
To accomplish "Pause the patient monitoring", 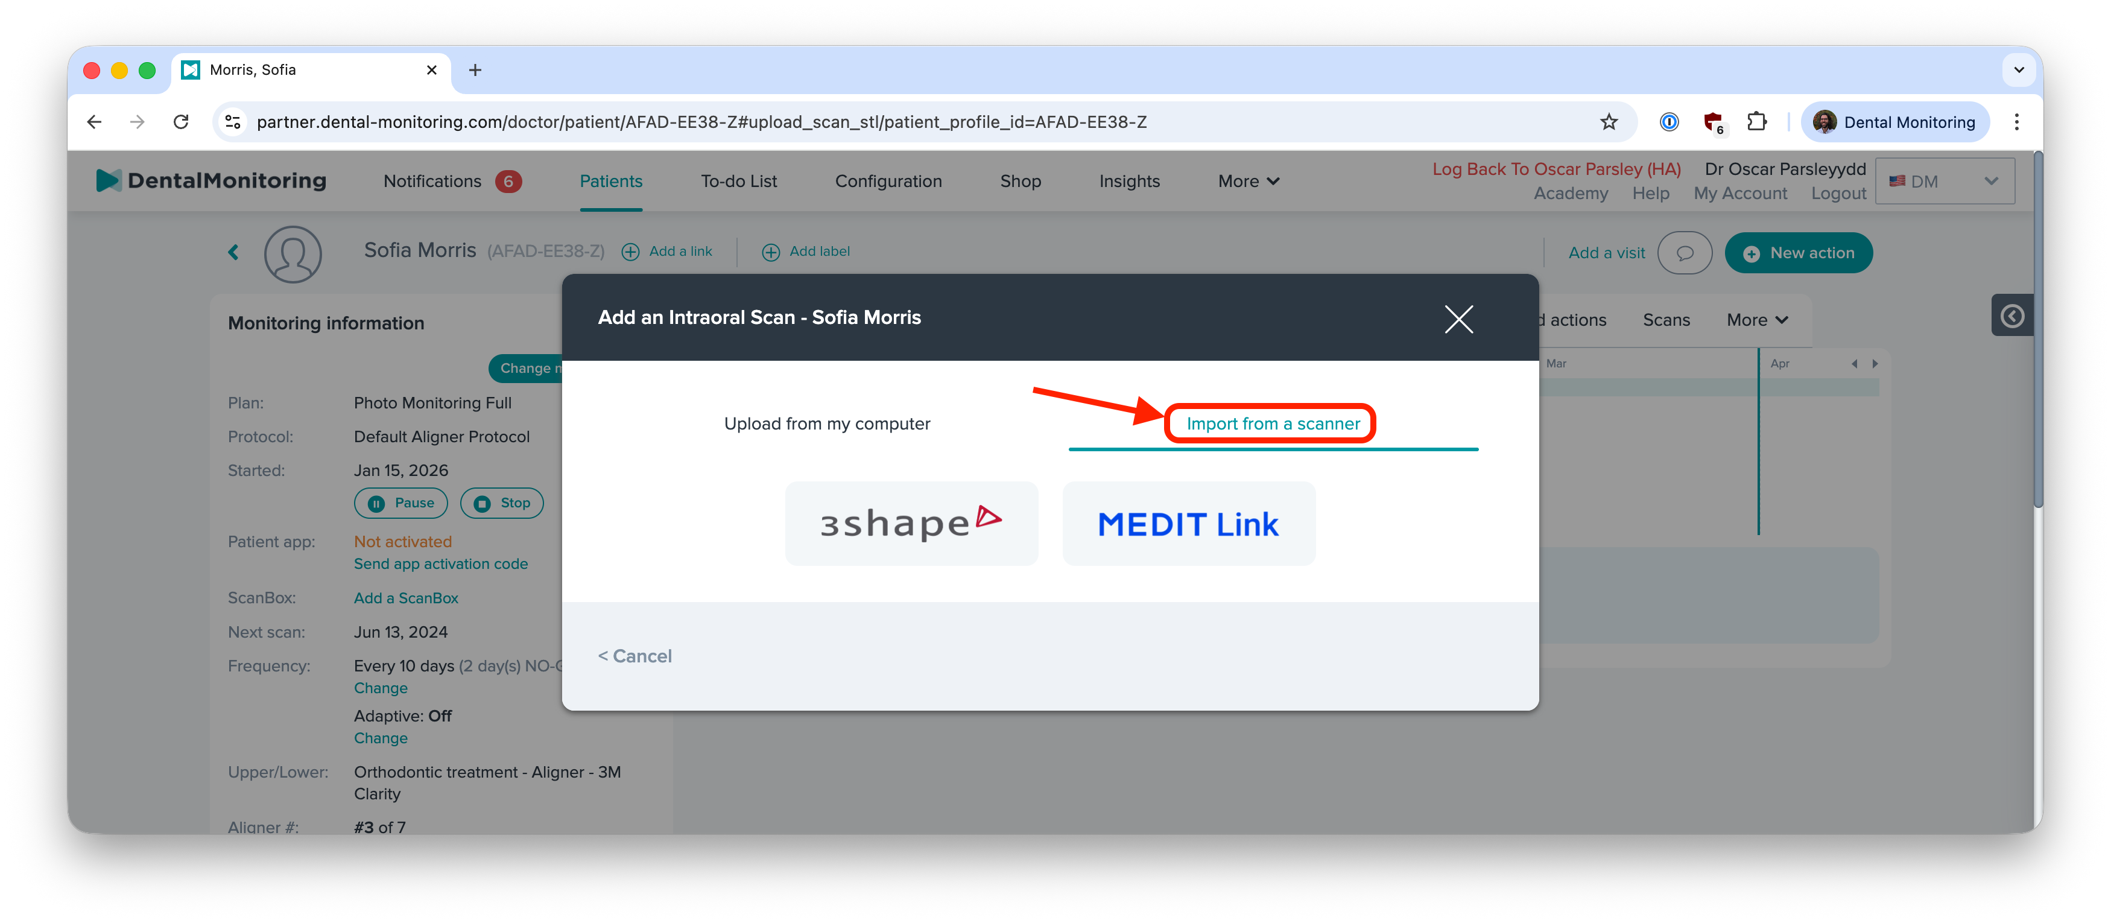I will point(400,503).
